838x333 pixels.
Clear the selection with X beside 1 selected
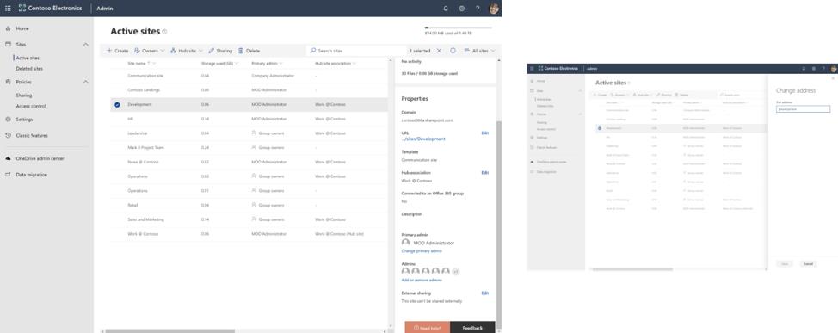(439, 51)
